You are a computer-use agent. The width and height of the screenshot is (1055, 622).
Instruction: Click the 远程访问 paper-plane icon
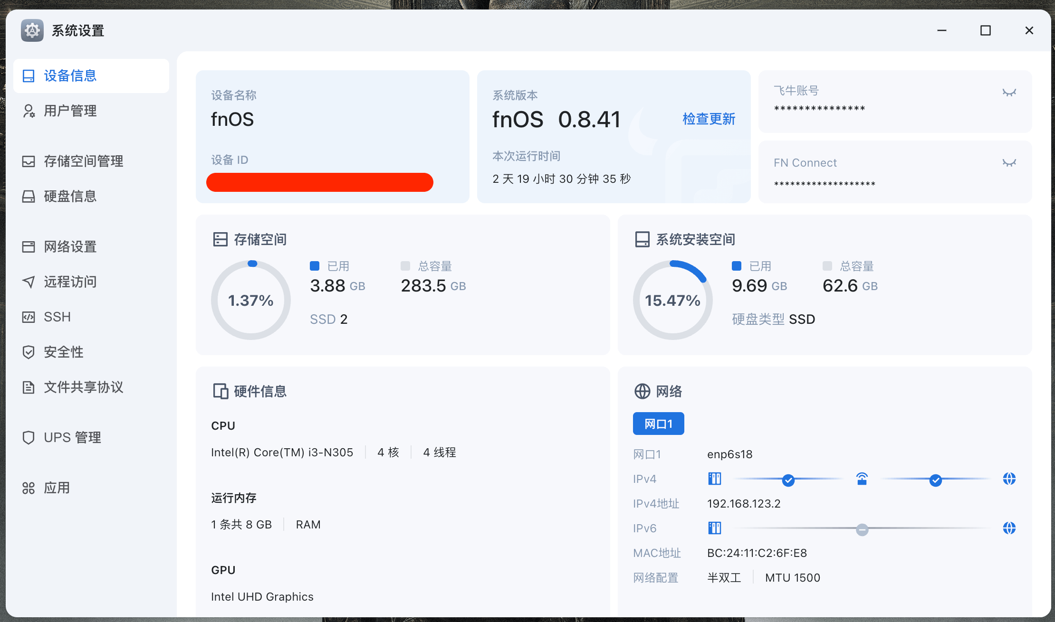pos(29,282)
